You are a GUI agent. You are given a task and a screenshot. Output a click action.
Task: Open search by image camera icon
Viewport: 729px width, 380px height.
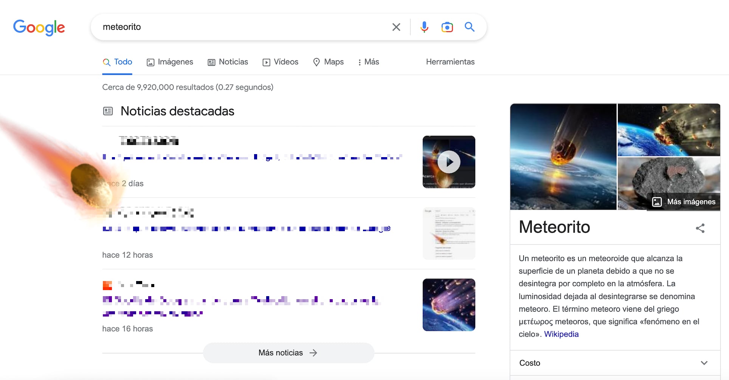(447, 27)
